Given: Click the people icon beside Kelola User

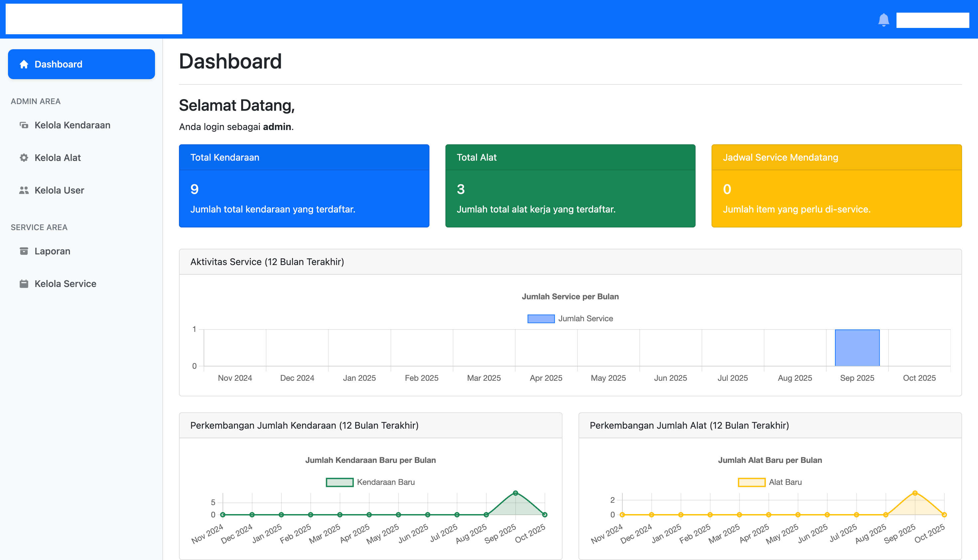Looking at the screenshot, I should pyautogui.click(x=24, y=190).
